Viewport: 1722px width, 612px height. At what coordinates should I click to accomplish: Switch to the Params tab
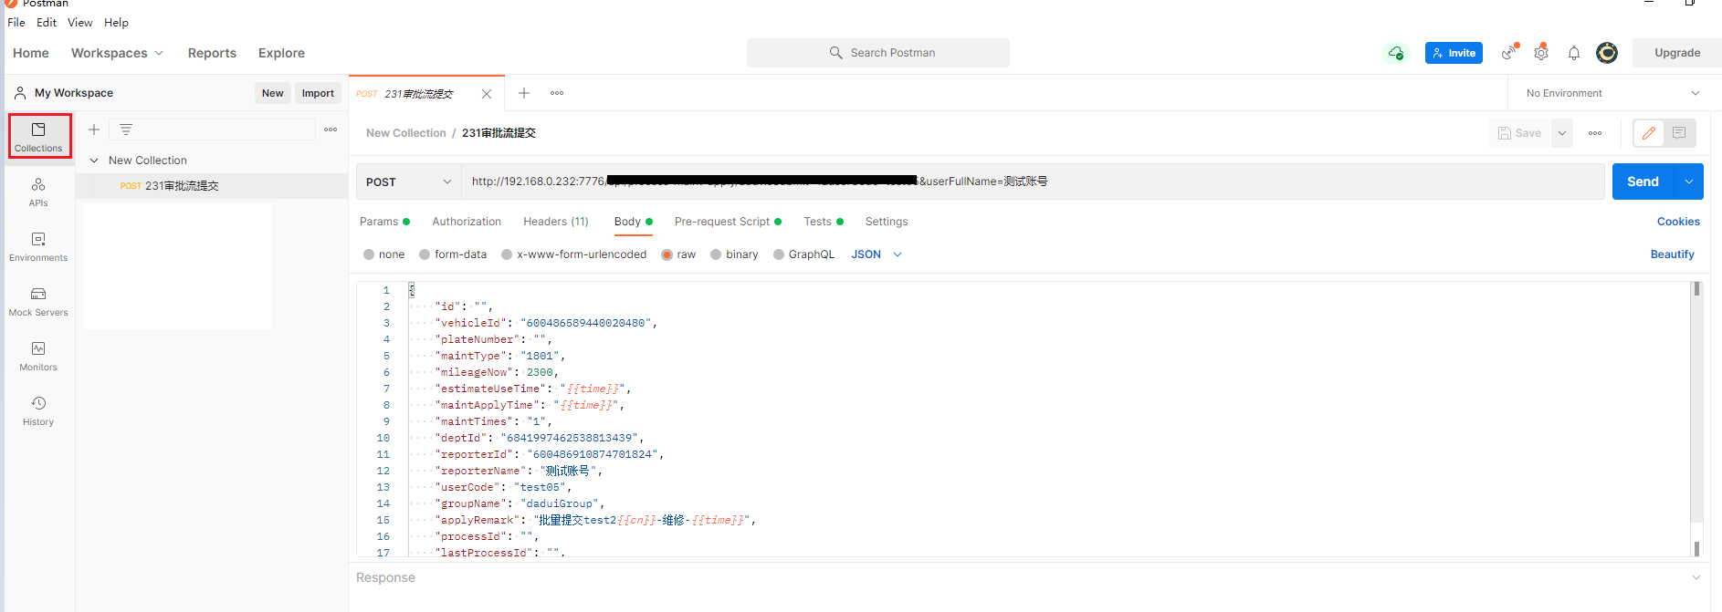pos(384,222)
